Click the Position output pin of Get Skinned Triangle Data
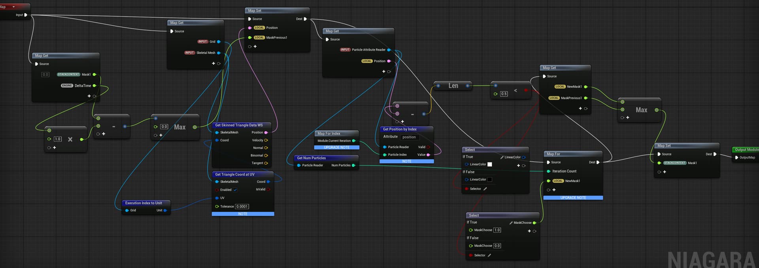 point(266,133)
